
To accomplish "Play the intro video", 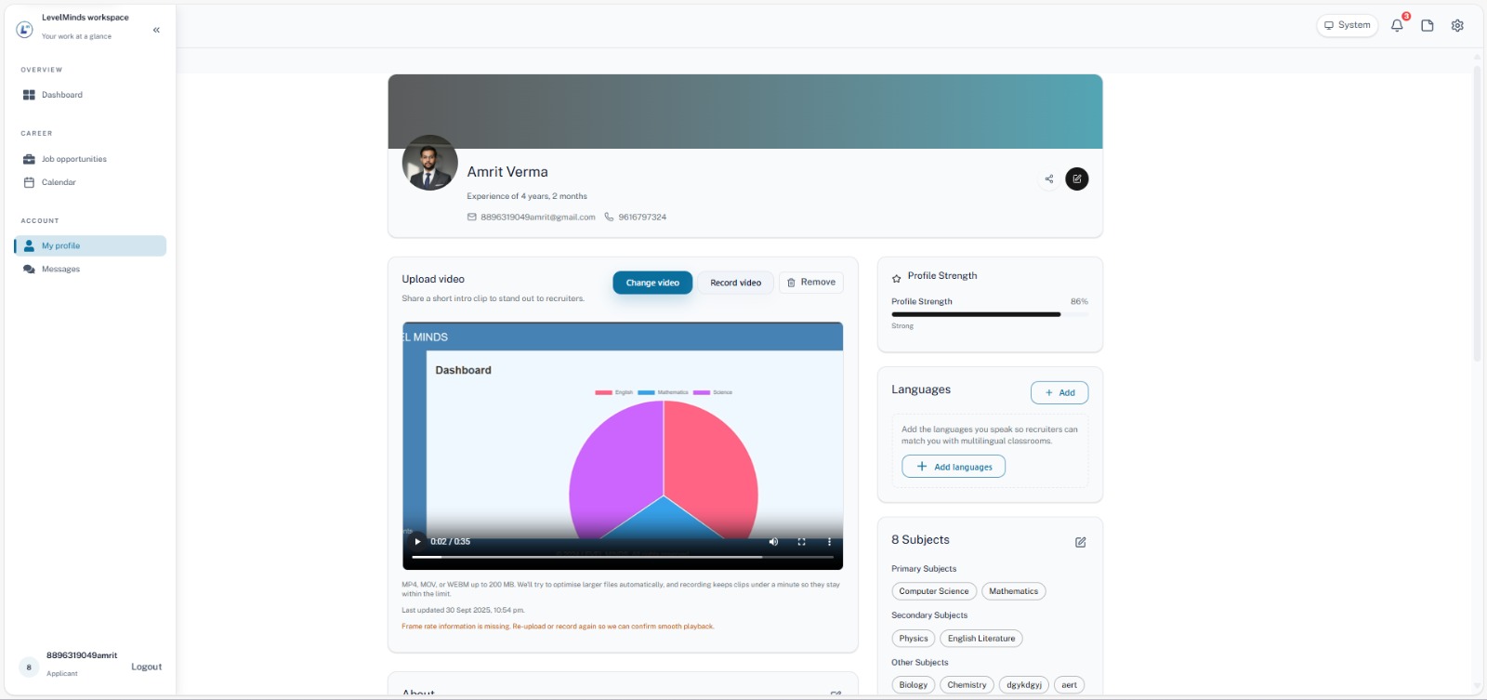I will tap(417, 541).
